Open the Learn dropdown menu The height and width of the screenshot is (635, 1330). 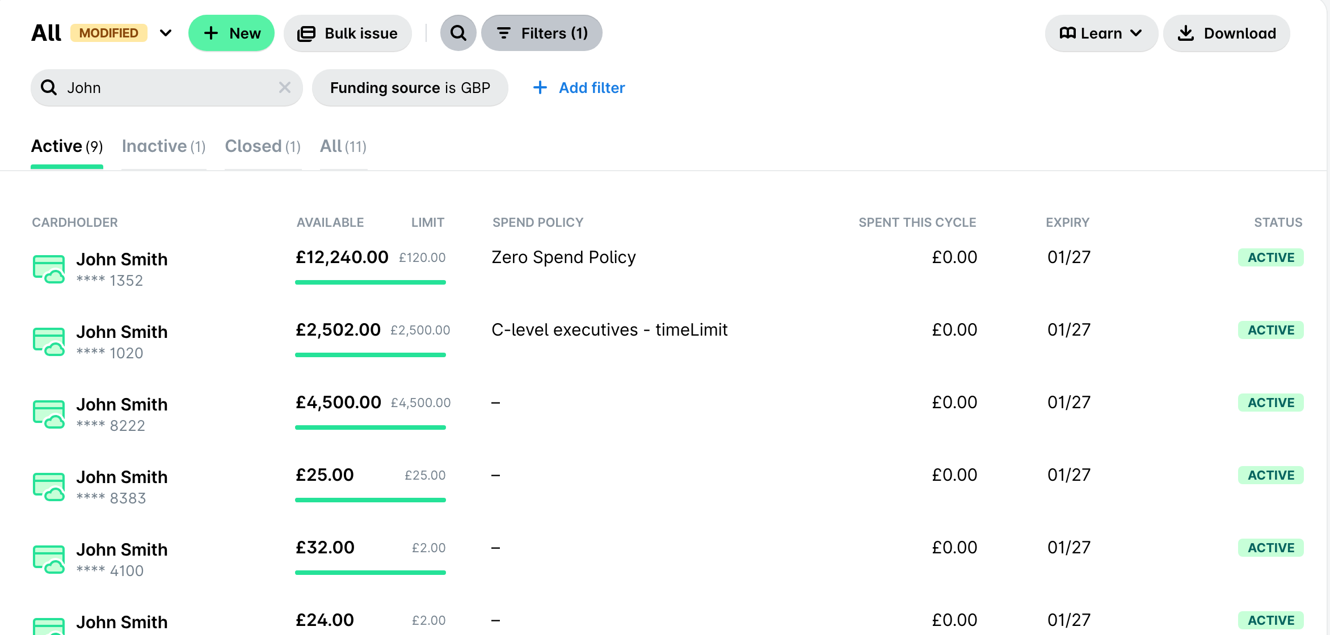pyautogui.click(x=1101, y=33)
